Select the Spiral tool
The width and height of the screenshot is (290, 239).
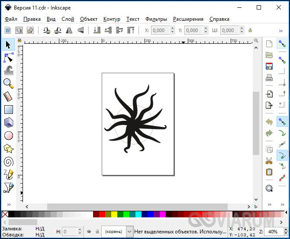tap(9, 161)
